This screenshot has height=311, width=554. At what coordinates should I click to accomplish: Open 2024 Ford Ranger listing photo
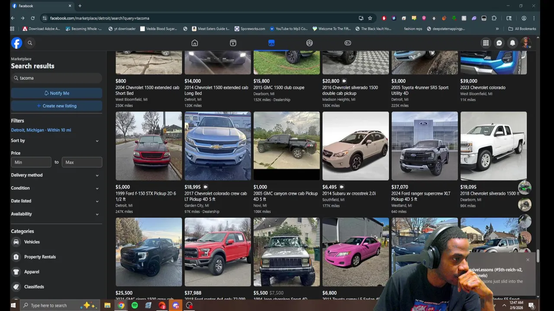(425, 146)
